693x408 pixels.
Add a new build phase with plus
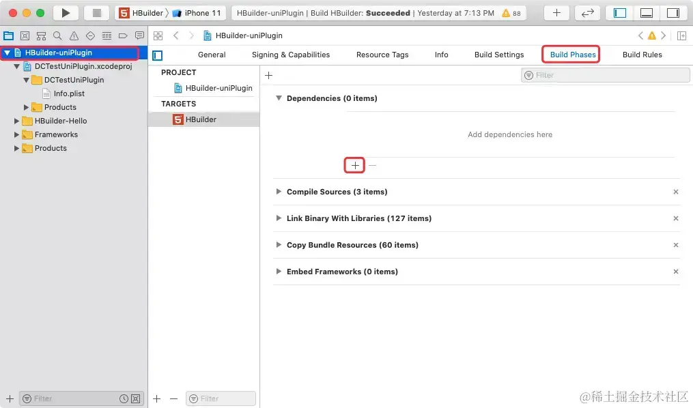(x=268, y=76)
